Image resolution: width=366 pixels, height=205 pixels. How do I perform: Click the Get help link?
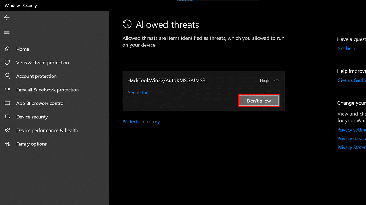tap(346, 49)
